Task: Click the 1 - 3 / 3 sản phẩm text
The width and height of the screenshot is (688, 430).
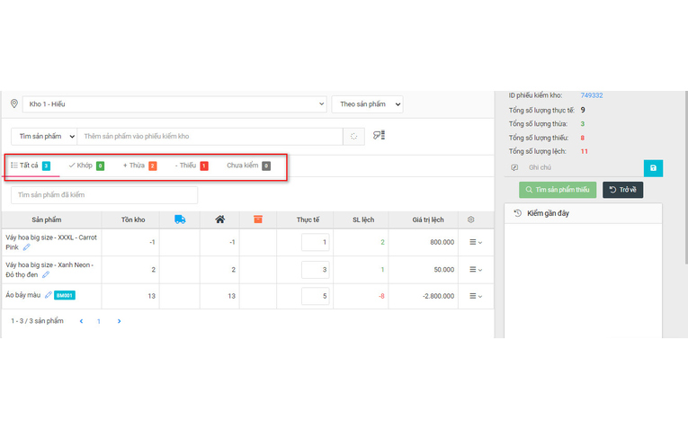Action: (x=37, y=321)
